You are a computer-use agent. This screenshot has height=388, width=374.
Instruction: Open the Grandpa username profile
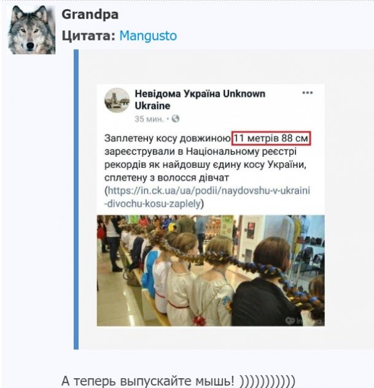pos(90,14)
